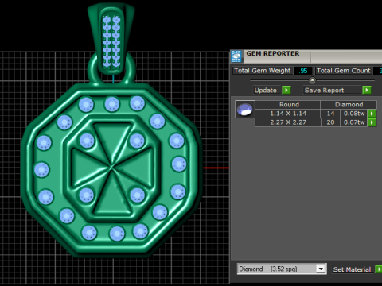
Task: Click green arrow next to Set Material
Action: click(x=379, y=269)
